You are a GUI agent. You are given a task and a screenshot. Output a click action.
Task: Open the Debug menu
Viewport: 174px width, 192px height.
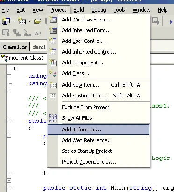(99, 10)
